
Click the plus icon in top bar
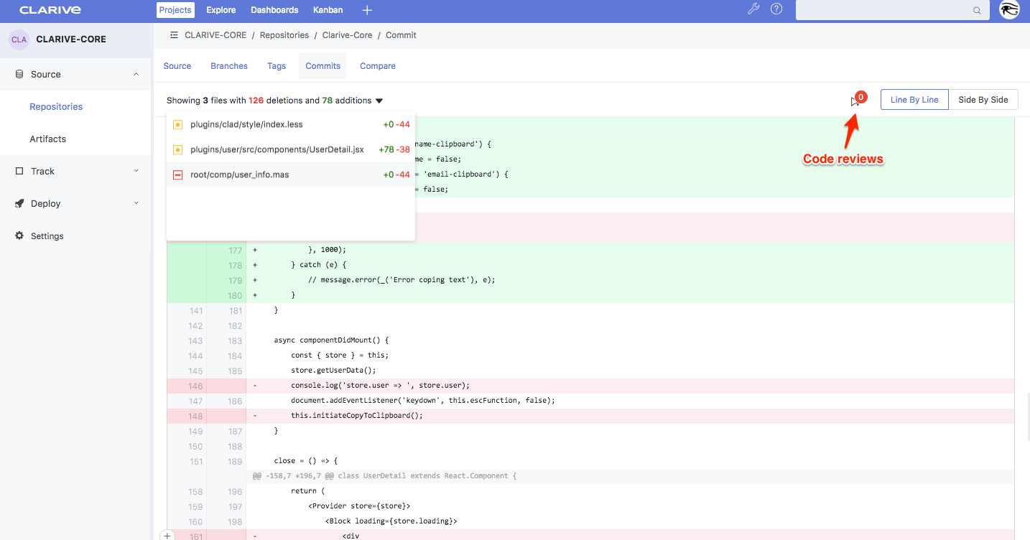pos(367,10)
